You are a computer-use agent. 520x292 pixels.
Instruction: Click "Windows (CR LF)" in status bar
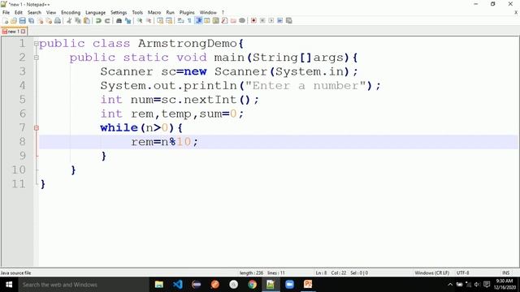coord(431,273)
